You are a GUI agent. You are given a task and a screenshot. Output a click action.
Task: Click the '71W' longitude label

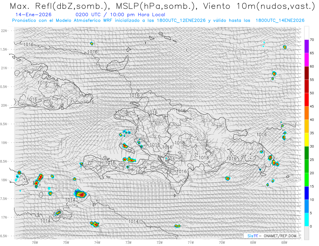tap(191, 242)
